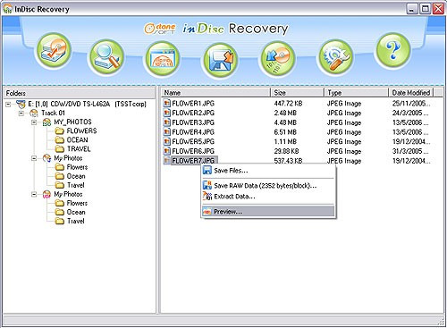Select Travel under the first My Photos

tap(76, 185)
